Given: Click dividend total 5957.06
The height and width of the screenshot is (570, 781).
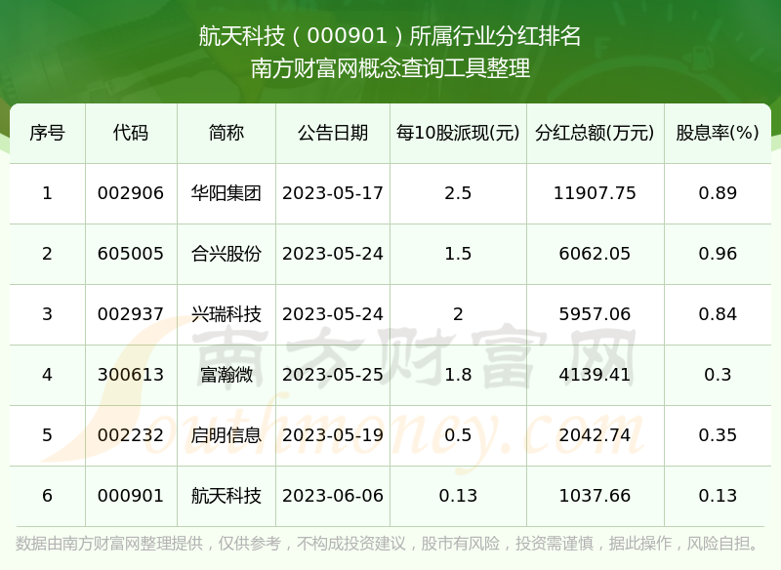Looking at the screenshot, I should [595, 314].
